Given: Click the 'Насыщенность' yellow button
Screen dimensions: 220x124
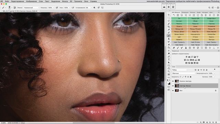Looking at the screenshot, I should [x=195, y=34].
